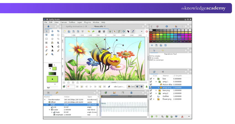Toggle radius handles display button
235x124 pixels.
(x=124, y=31)
